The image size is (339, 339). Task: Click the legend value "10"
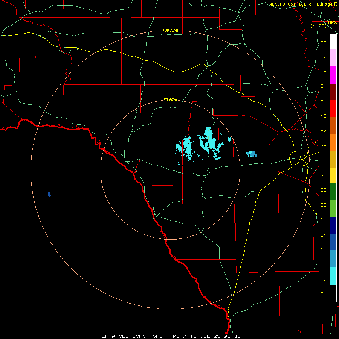[x=324, y=249]
